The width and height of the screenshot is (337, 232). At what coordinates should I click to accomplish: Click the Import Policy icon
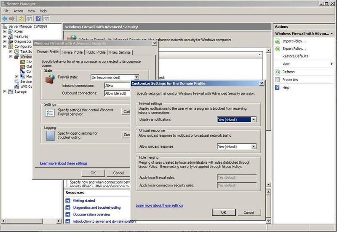pyautogui.click(x=278, y=41)
